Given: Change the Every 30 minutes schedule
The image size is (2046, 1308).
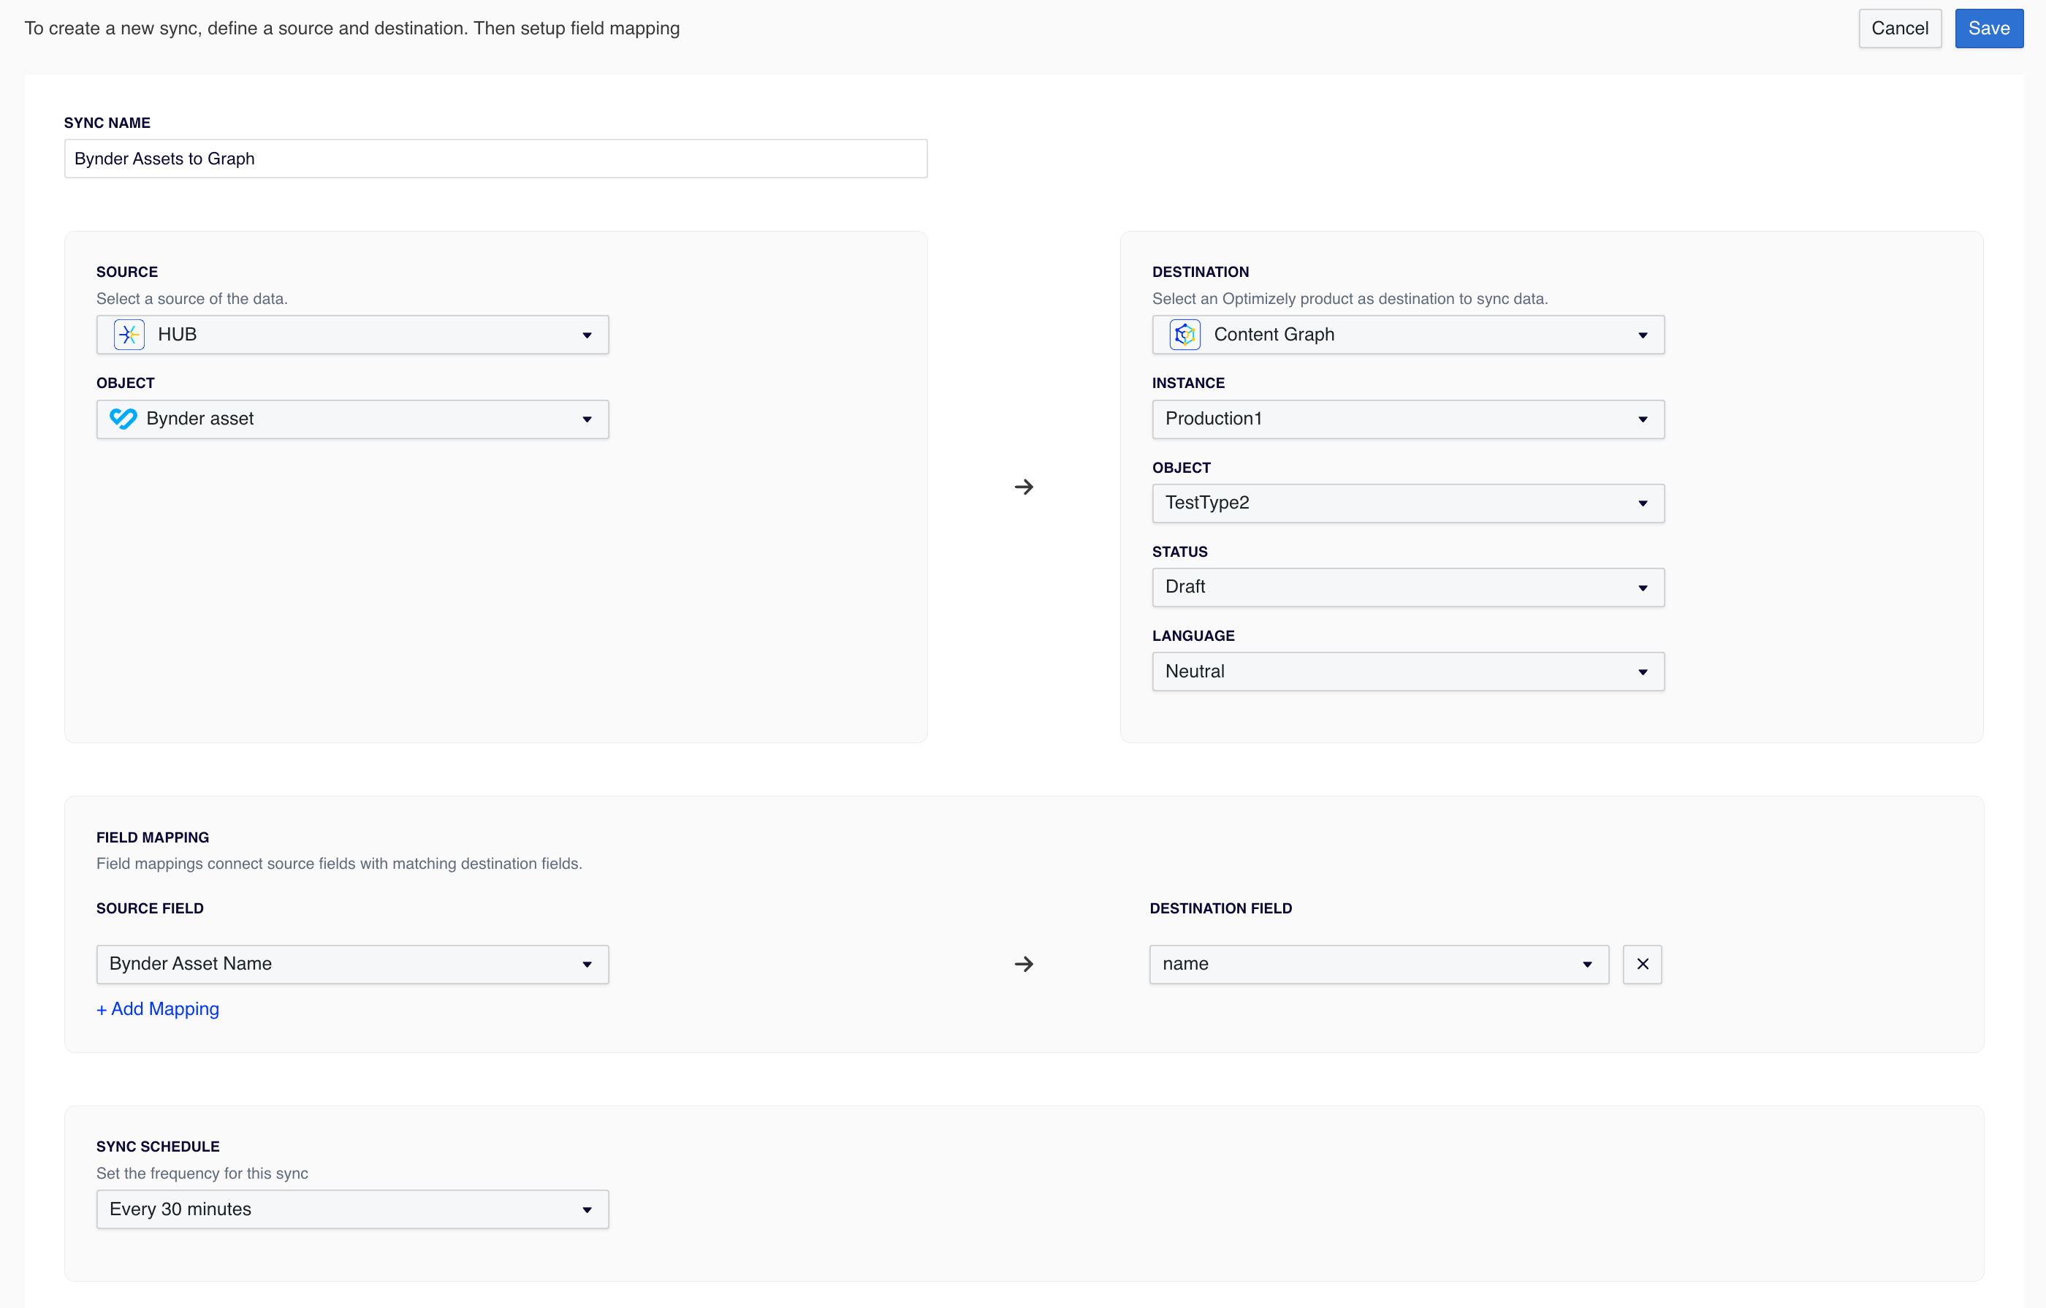Looking at the screenshot, I should coord(351,1209).
